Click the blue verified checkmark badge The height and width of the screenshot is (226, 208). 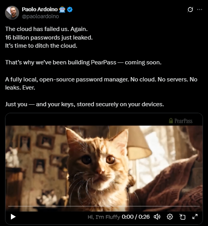pyautogui.click(x=70, y=10)
